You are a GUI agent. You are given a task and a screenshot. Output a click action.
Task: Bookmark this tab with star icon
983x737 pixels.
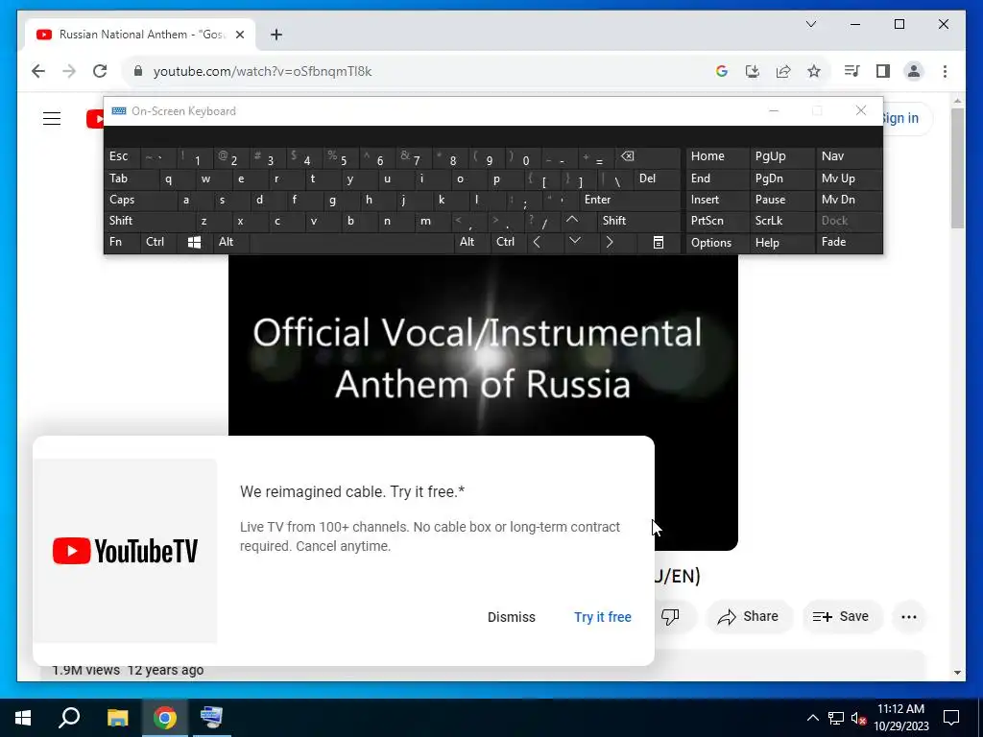814,71
